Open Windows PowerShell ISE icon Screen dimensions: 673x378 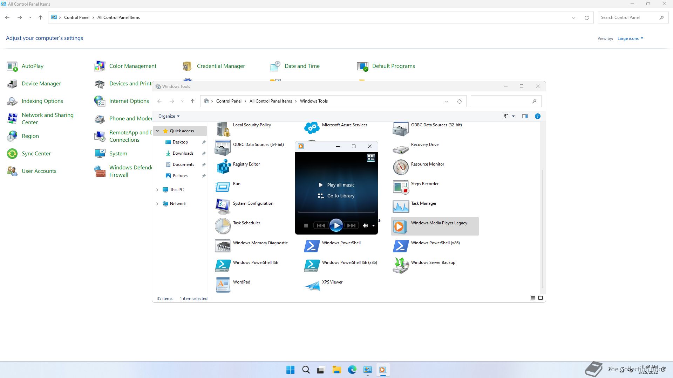pyautogui.click(x=223, y=265)
